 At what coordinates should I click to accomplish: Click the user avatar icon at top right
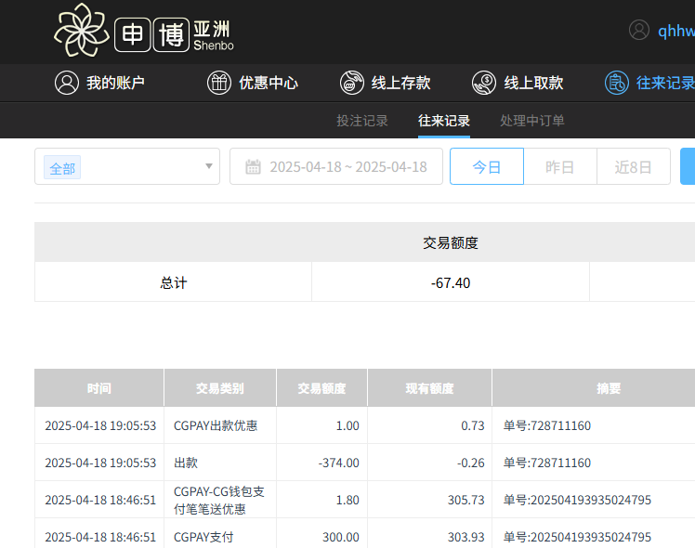639,30
